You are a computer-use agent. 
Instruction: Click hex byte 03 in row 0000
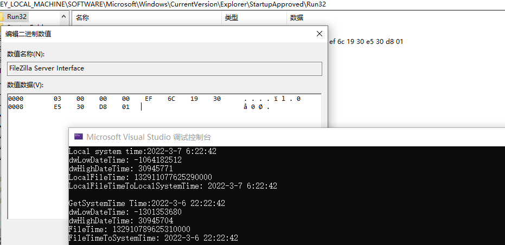57,99
